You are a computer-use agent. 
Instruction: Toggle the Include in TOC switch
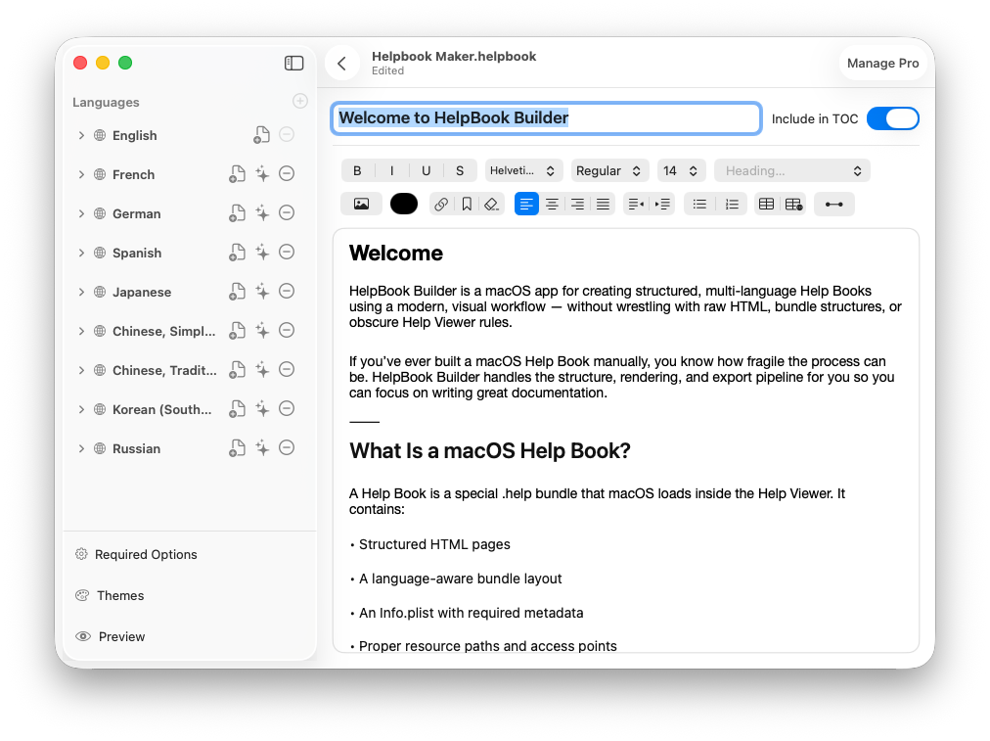(x=892, y=117)
